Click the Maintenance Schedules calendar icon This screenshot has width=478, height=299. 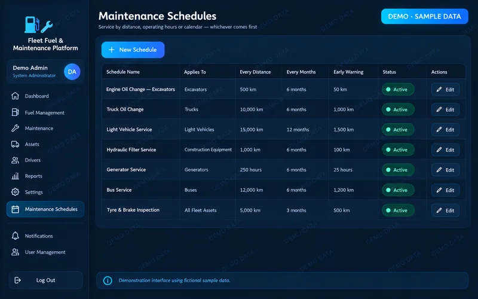[x=15, y=209]
